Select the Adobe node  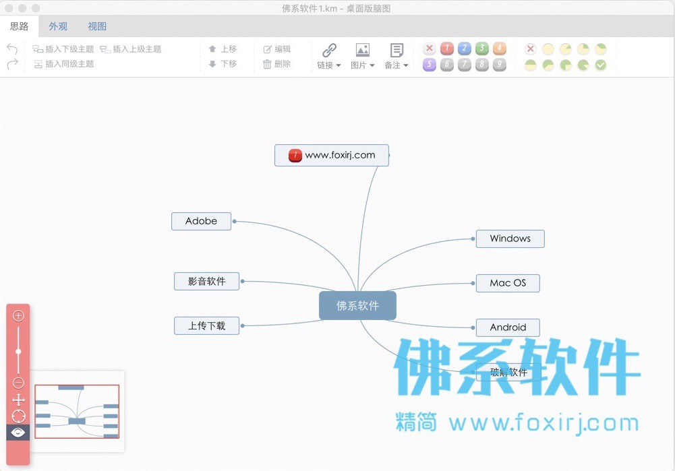point(201,221)
